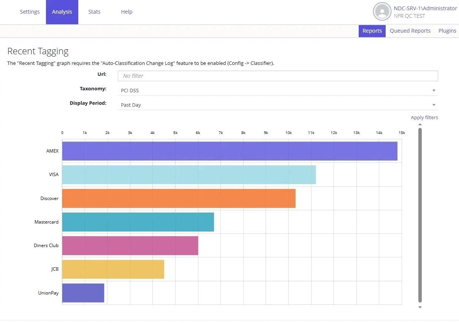
Task: Click the chart's vertical scrollbar thumb
Action: pos(420,215)
